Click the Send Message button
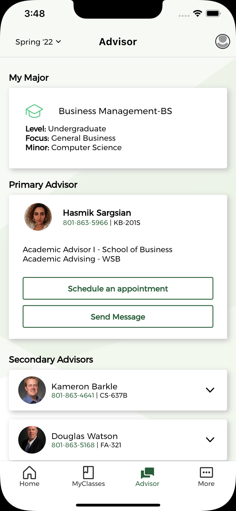 (118, 316)
